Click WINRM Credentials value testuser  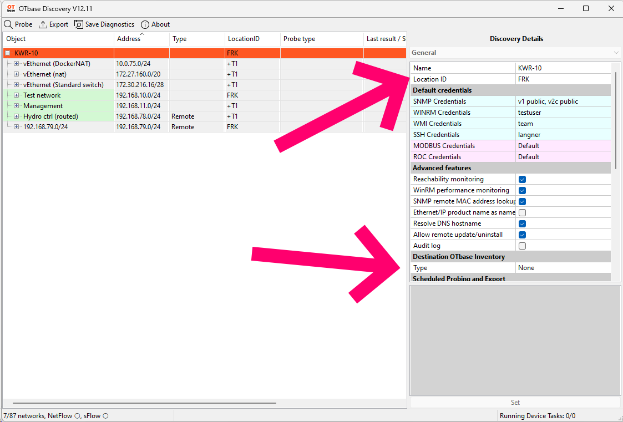tap(563, 113)
